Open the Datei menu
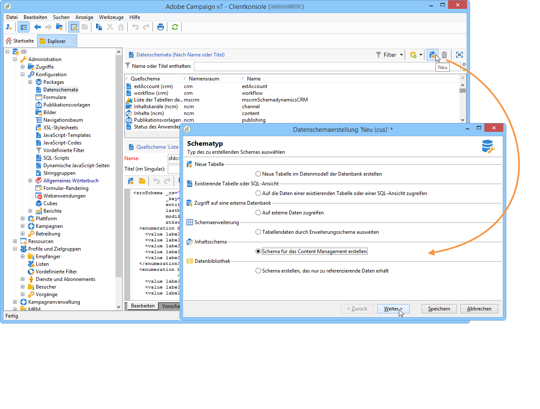Screen dimensions: 540x409 [x=12, y=17]
